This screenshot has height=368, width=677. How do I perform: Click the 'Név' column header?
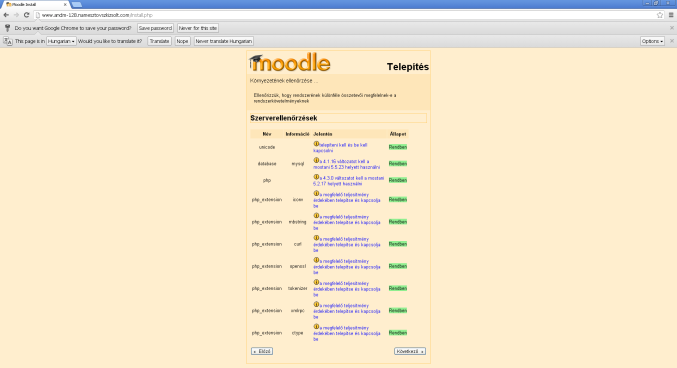pyautogui.click(x=267, y=134)
